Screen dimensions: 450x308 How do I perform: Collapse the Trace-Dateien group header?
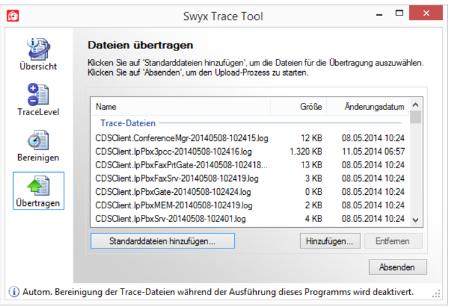coord(128,123)
